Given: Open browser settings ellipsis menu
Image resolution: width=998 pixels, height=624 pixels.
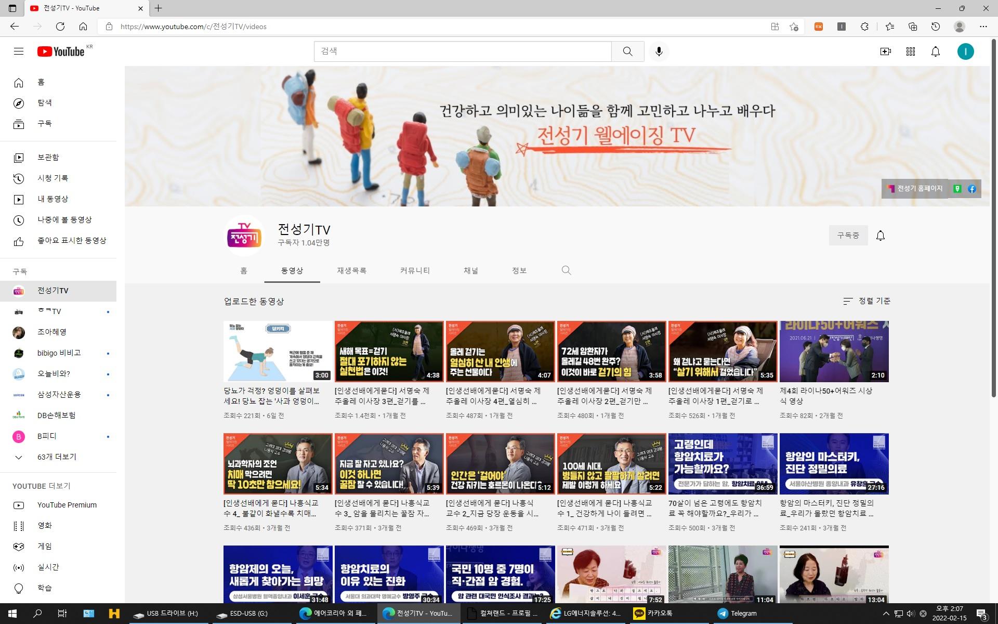Looking at the screenshot, I should point(983,27).
